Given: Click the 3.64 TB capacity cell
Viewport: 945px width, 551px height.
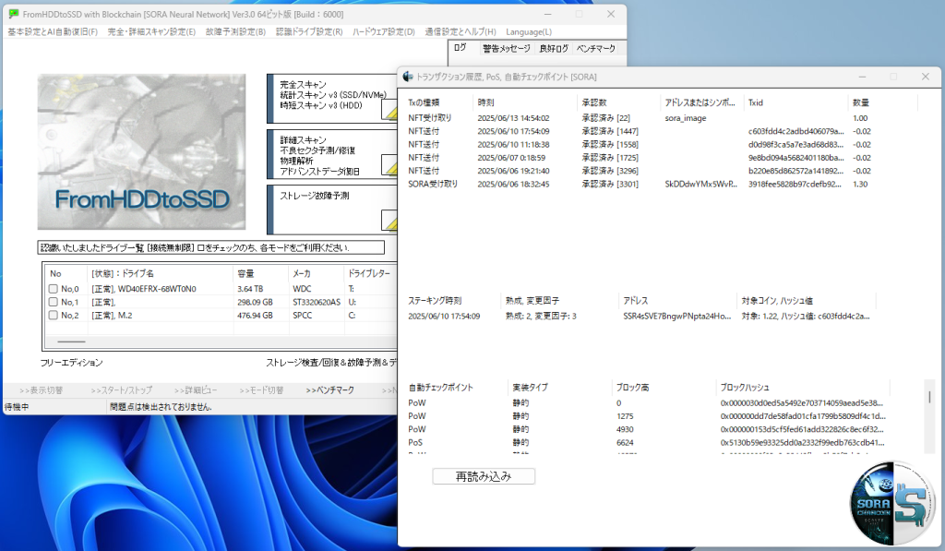Looking at the screenshot, I should (x=250, y=289).
